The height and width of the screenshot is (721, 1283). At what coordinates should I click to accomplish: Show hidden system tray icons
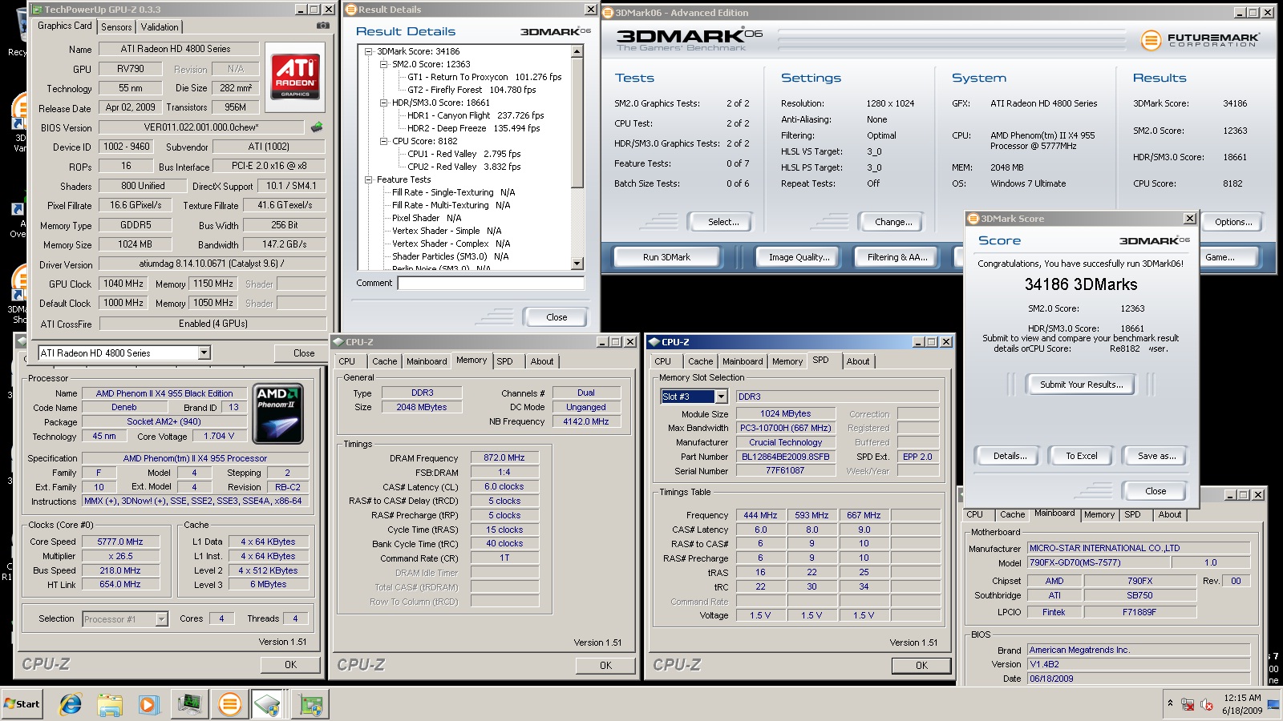(1170, 703)
